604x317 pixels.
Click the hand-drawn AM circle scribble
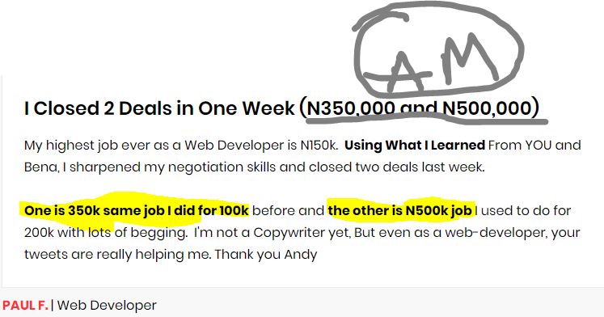click(x=438, y=49)
